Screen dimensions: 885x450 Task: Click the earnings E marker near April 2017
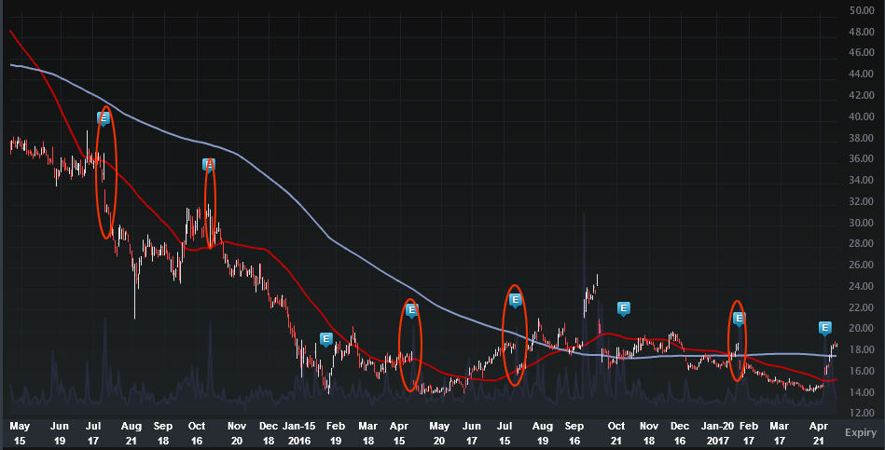tap(824, 327)
